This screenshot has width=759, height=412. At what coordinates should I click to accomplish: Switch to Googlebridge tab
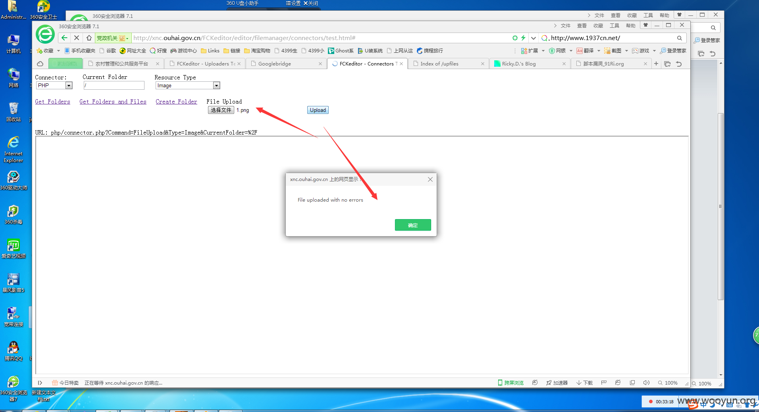285,64
